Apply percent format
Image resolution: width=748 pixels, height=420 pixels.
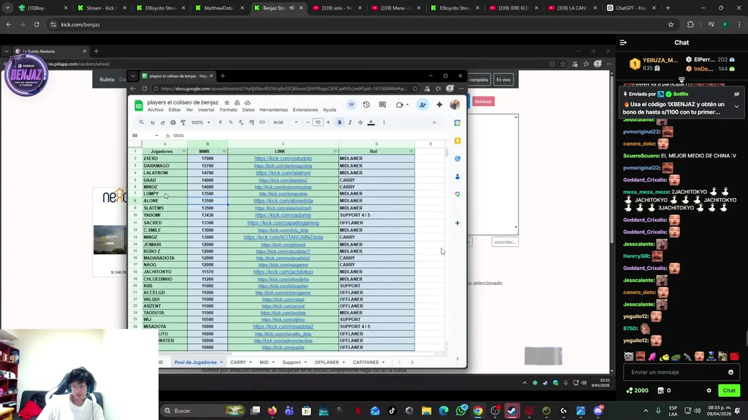click(230, 123)
